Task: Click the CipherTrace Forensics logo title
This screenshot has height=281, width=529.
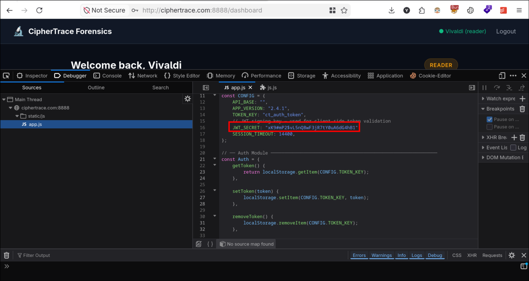Action: point(70,31)
